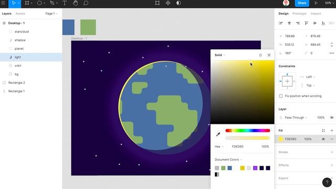Switch to the Inspect tab

tap(316, 14)
